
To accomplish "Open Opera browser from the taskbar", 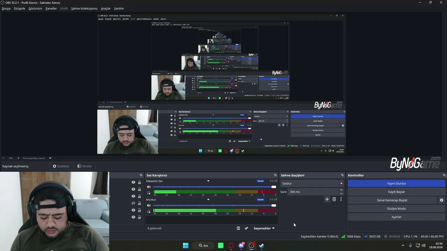I will click(x=231, y=245).
